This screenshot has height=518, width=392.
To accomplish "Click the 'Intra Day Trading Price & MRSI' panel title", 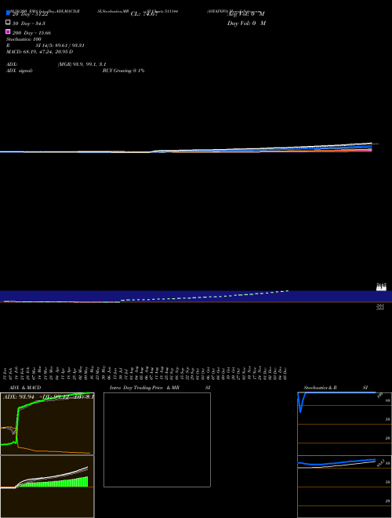I will 160,388.
